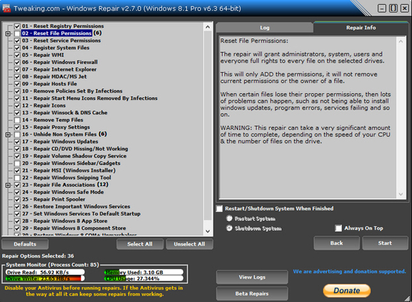Viewport: 412px width, 302px height.
Task: Enable the 02 - Reset File Permissions checkbox
Action: [x=17, y=34]
